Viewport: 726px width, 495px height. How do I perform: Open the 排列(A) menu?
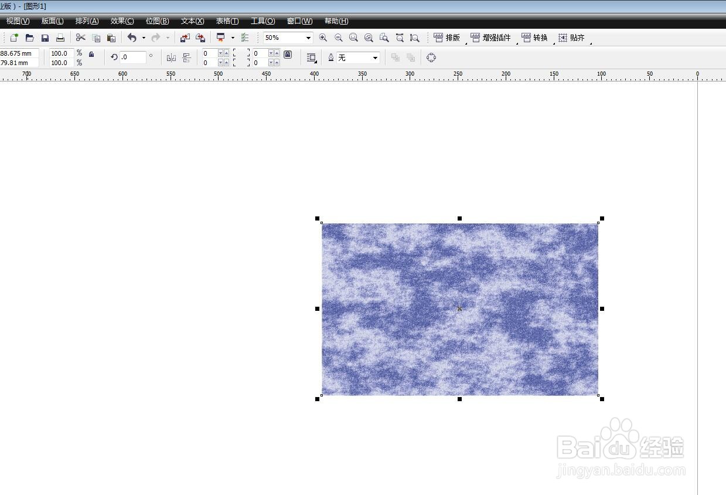(x=87, y=21)
